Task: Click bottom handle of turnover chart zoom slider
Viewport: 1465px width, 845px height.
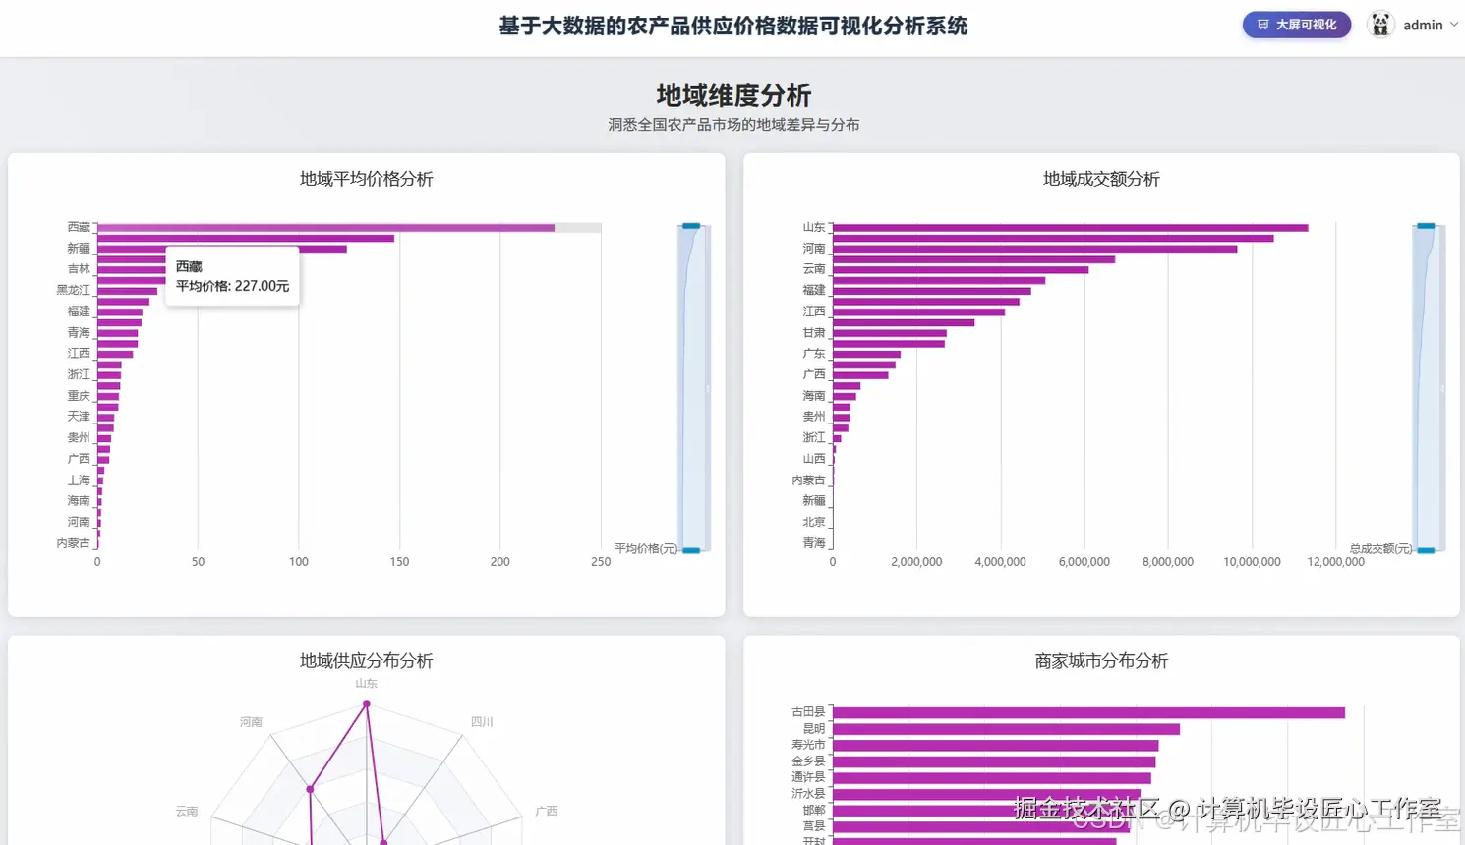Action: (x=1426, y=550)
